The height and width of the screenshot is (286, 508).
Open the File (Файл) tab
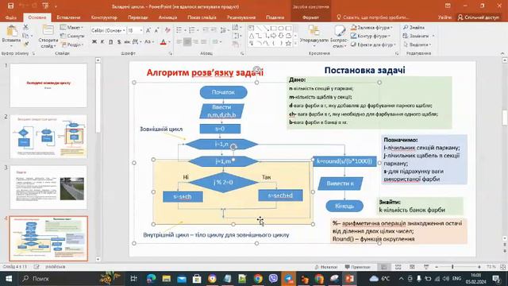10,17
